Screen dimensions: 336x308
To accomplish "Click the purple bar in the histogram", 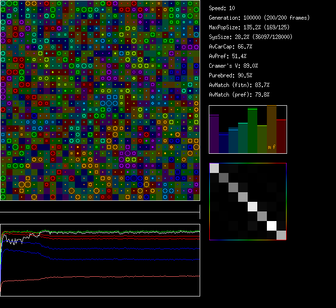I will tap(214, 135).
